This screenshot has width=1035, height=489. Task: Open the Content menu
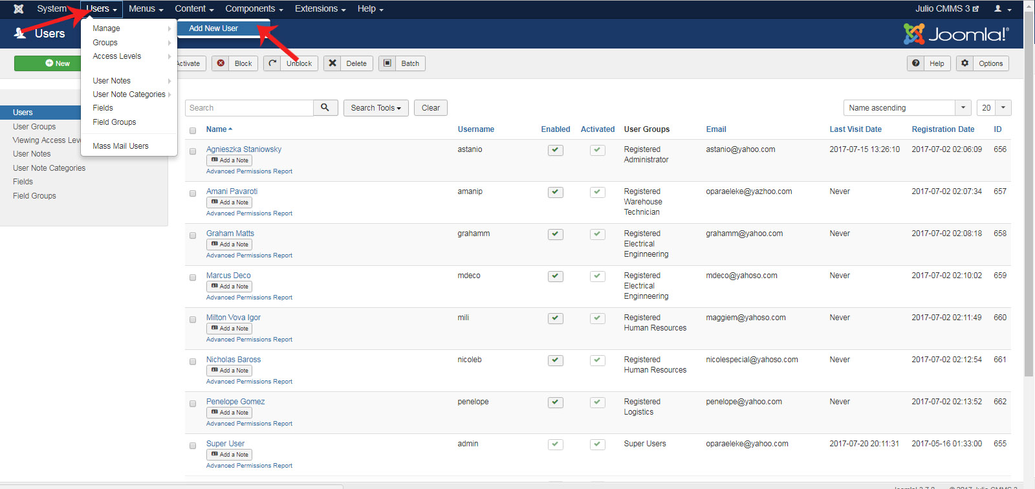(x=194, y=9)
